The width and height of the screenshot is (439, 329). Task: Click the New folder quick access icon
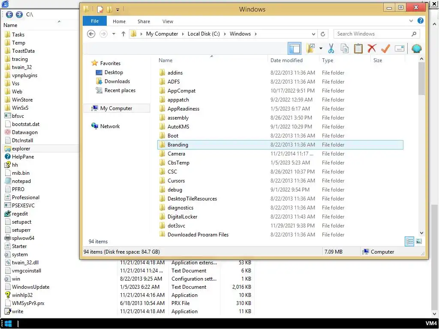109,9
